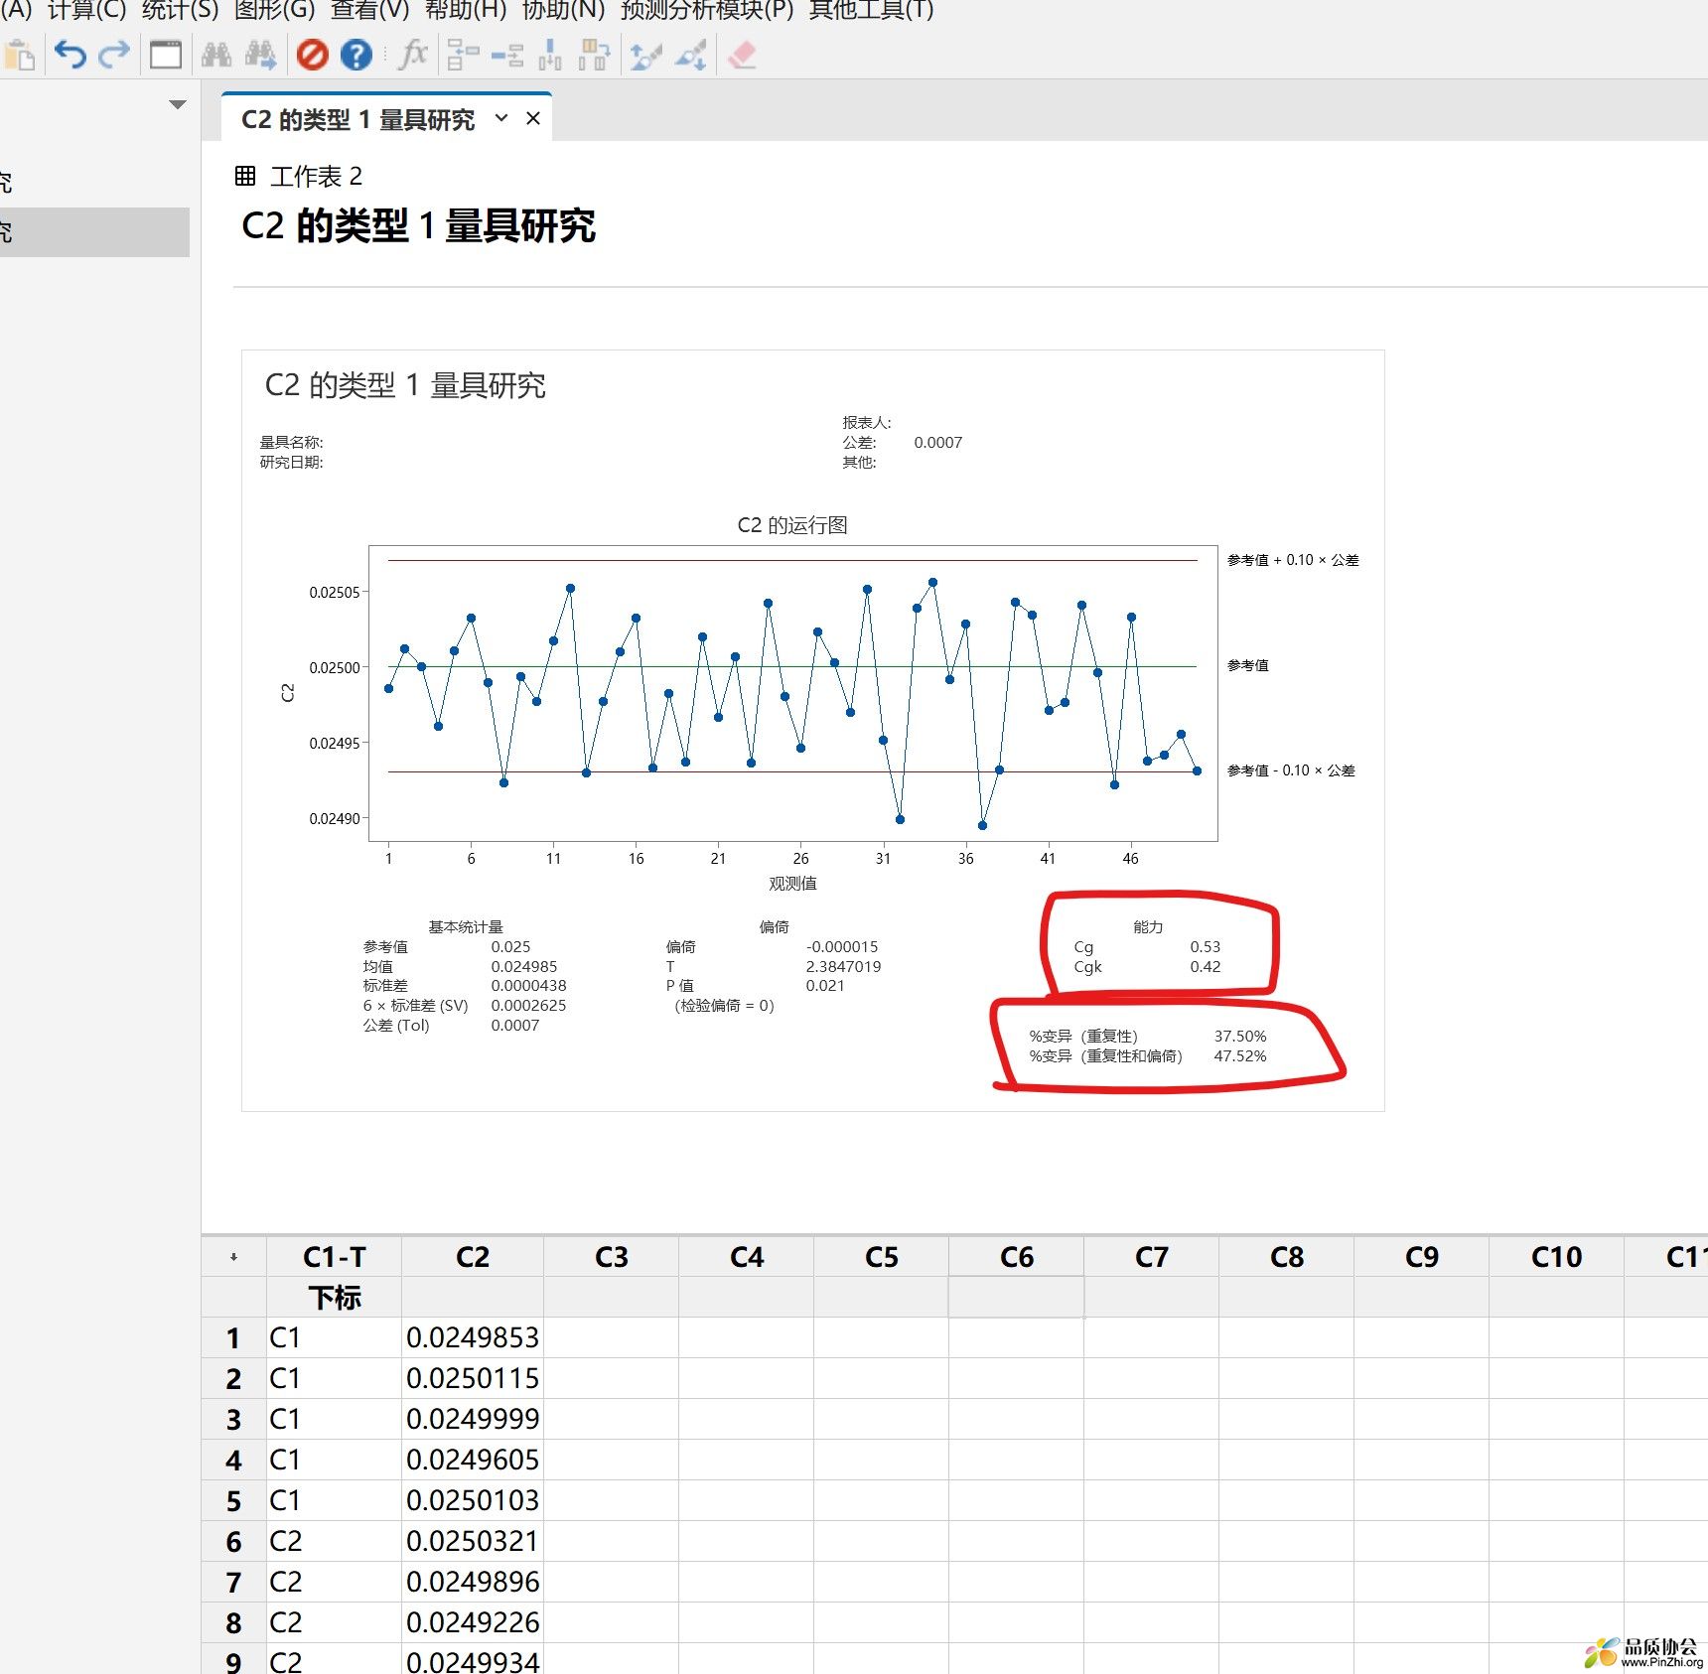Click cell value 0.0249896

[473, 1583]
